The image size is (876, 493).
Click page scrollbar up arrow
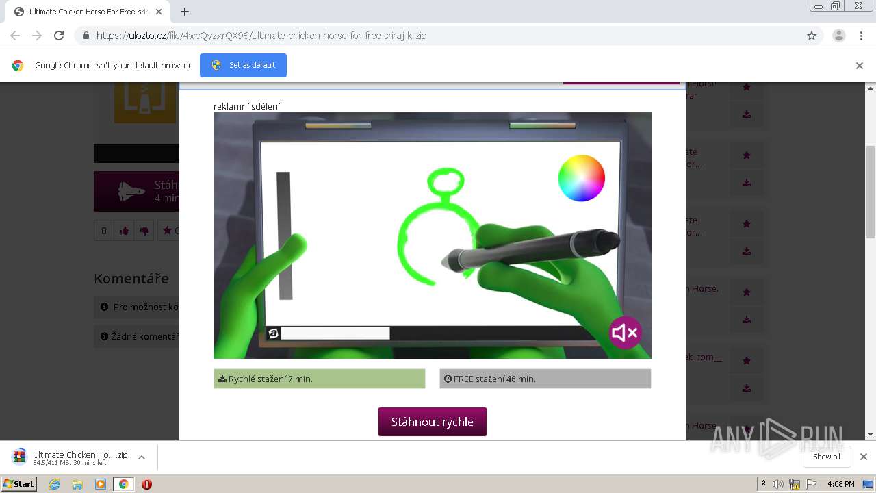pyautogui.click(x=871, y=88)
